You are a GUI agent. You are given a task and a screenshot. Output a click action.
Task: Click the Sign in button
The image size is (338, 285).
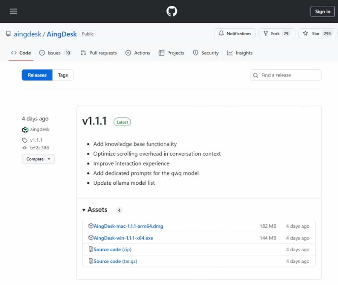322,12
